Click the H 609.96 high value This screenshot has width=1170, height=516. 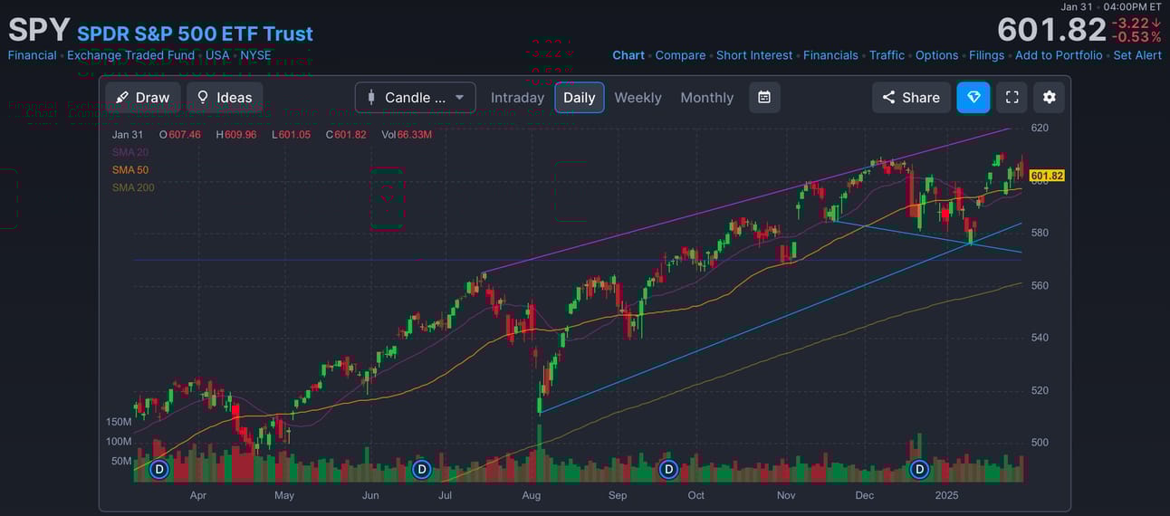tap(235, 134)
